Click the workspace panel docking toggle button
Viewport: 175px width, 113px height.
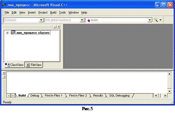pyautogui.click(x=55, y=27)
